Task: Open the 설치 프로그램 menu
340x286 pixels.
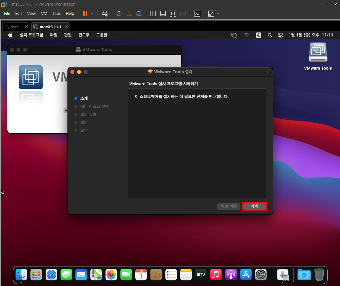Action: tap(31, 35)
